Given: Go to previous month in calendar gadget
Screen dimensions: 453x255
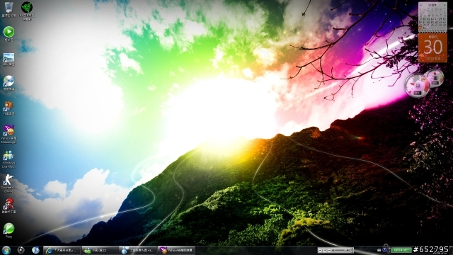Looking at the screenshot, I should pos(421,5).
